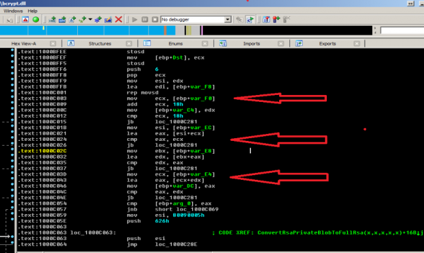The width and height of the screenshot is (424, 253).
Task: Click the 'rep movsd' instruction
Action: (142, 92)
